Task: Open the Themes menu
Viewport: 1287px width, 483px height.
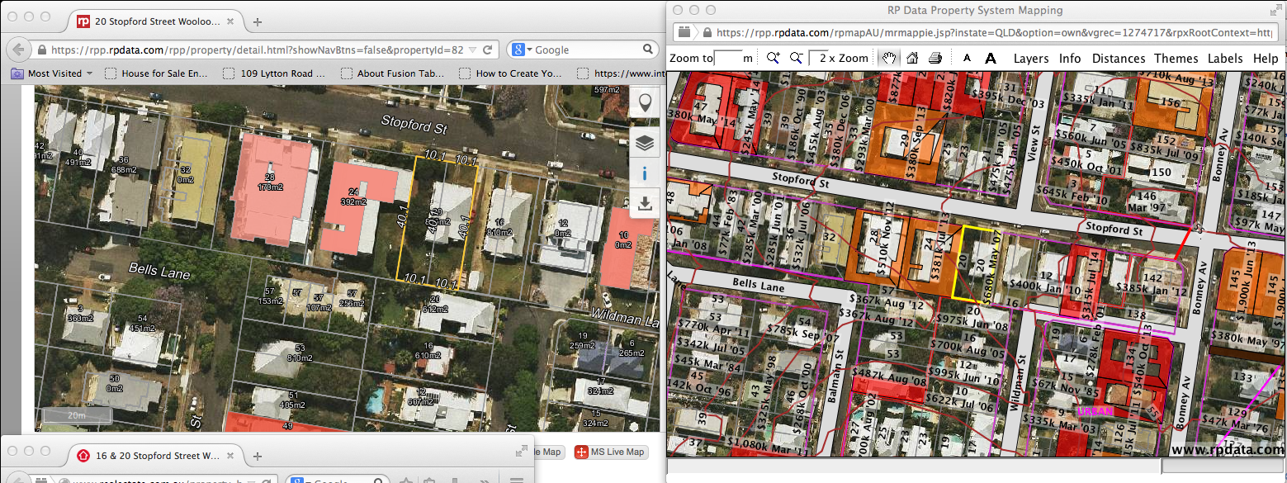Action: coord(1176,58)
